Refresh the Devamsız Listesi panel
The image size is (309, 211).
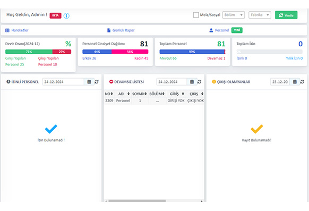(x=200, y=82)
